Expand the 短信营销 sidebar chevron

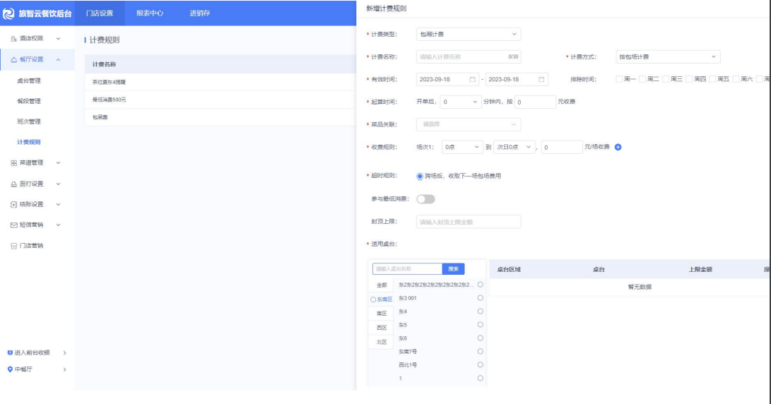coord(58,225)
